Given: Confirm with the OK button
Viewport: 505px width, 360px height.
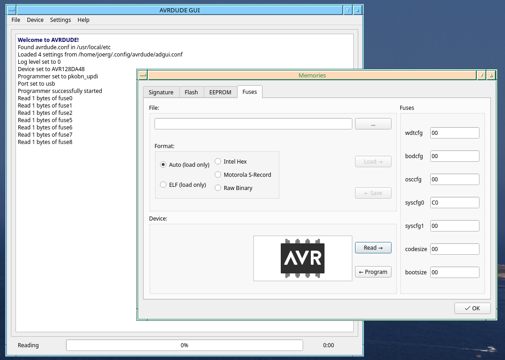Looking at the screenshot, I should (x=473, y=308).
